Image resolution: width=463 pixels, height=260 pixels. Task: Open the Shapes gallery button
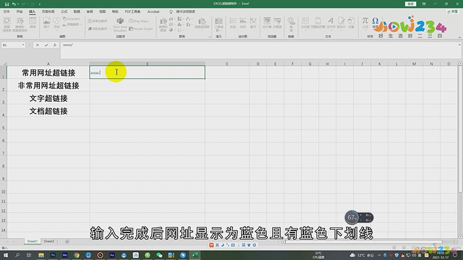57,23
